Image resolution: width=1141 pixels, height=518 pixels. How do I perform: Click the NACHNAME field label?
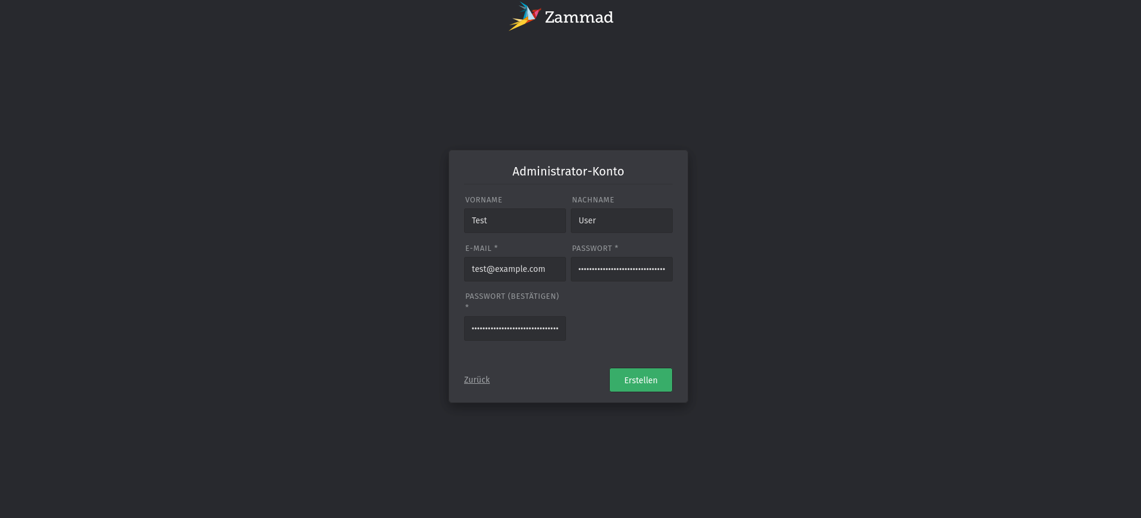[x=593, y=200]
